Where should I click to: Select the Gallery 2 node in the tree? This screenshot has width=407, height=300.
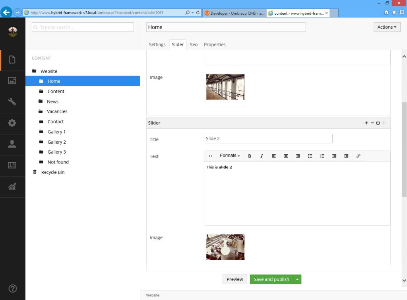(56, 142)
